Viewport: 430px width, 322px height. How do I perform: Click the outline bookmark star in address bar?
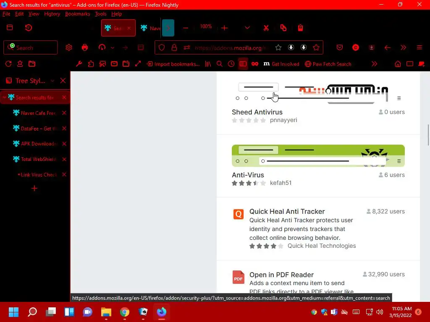(x=278, y=48)
